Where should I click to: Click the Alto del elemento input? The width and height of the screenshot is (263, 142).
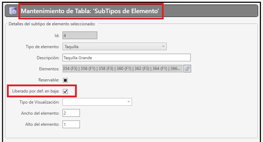[x=71, y=124]
